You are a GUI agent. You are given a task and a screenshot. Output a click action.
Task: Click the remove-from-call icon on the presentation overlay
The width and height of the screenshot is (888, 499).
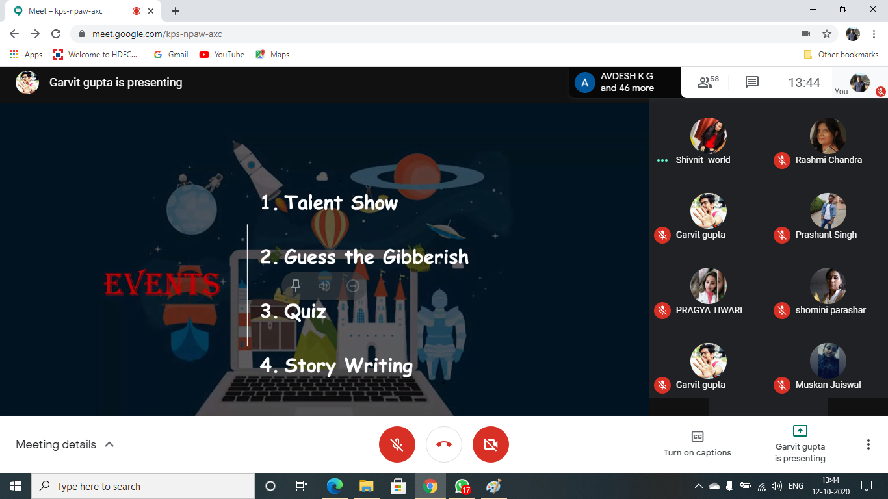click(x=353, y=286)
